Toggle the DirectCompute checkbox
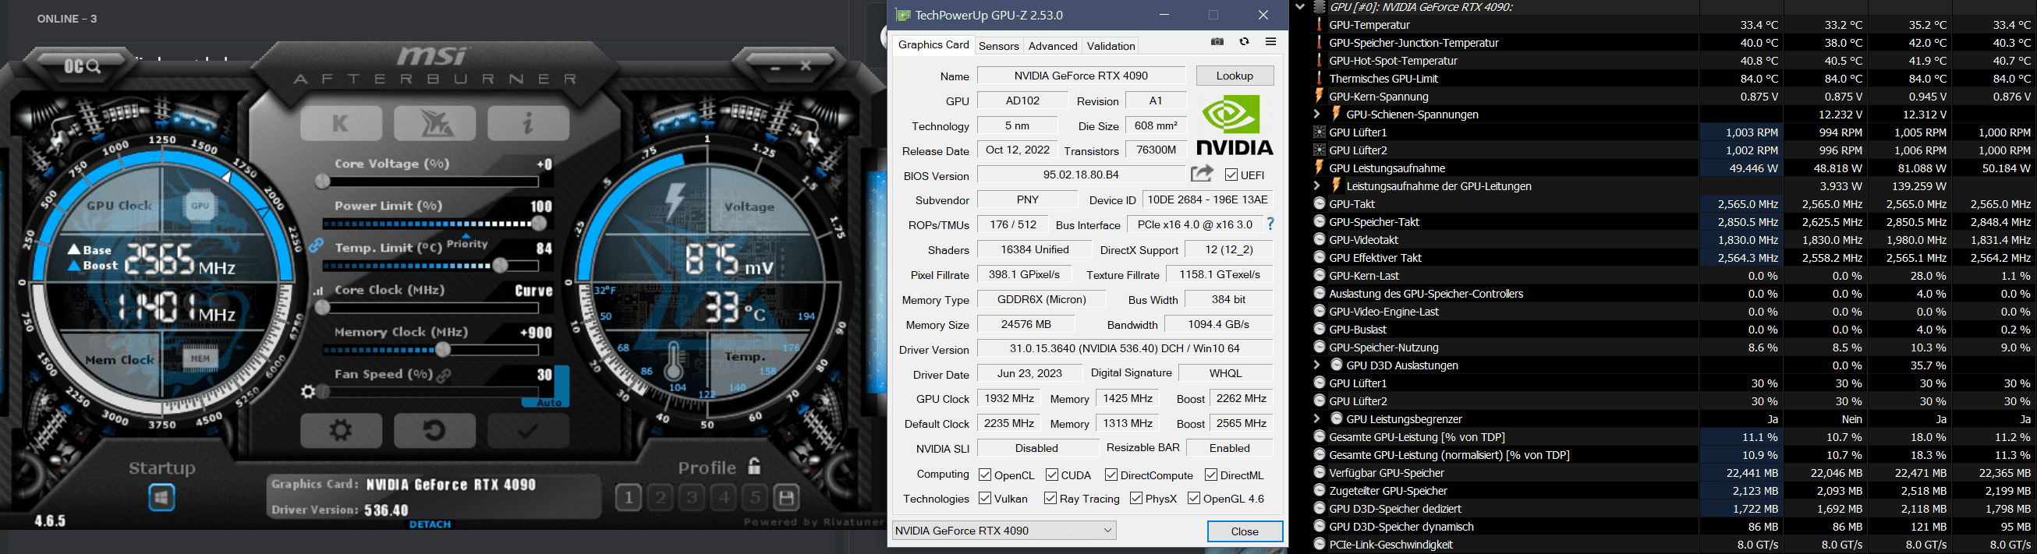The height and width of the screenshot is (554, 2037). (1111, 475)
